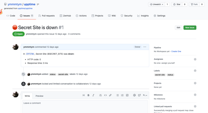Open Assignees settings gear
This screenshot has height=113, width=208.
point(195,59)
